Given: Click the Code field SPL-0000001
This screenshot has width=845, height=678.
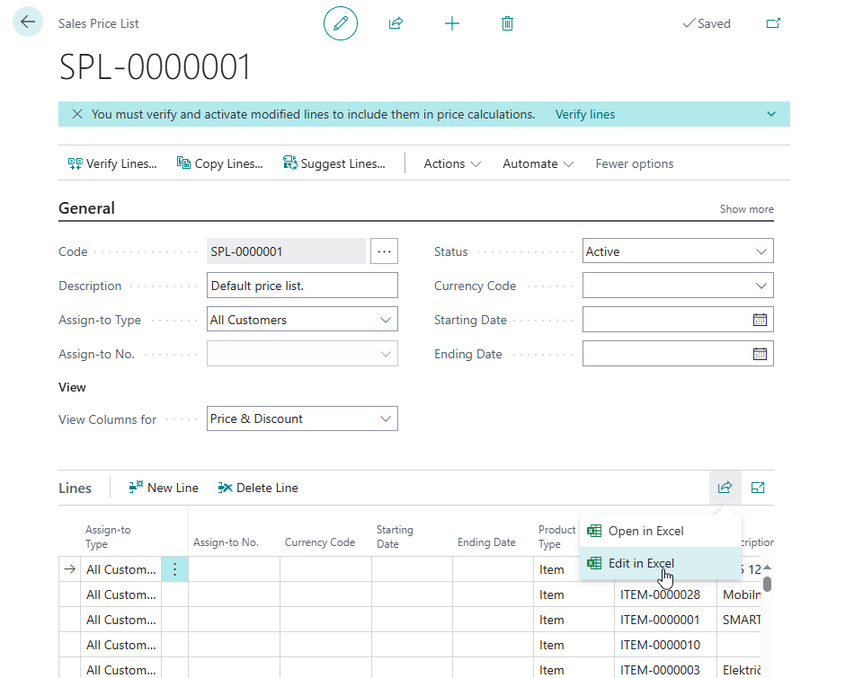Looking at the screenshot, I should click(286, 251).
